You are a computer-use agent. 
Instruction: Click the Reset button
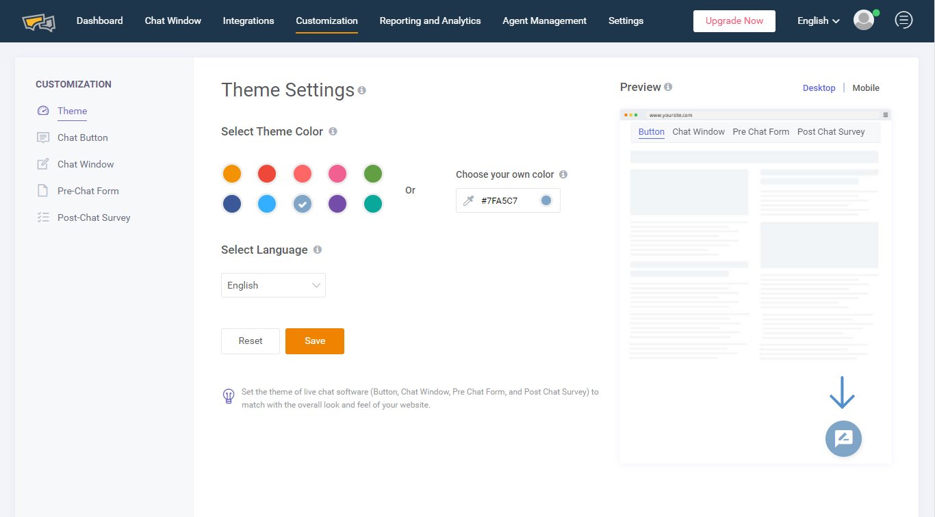click(x=251, y=341)
